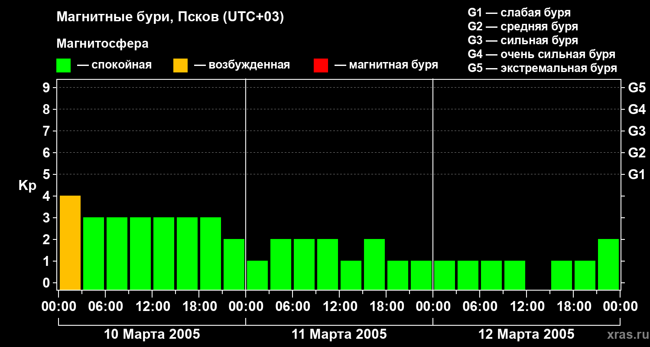650x347 pixels.
Task: Click the «Kp» axis title
Action: 27,186
